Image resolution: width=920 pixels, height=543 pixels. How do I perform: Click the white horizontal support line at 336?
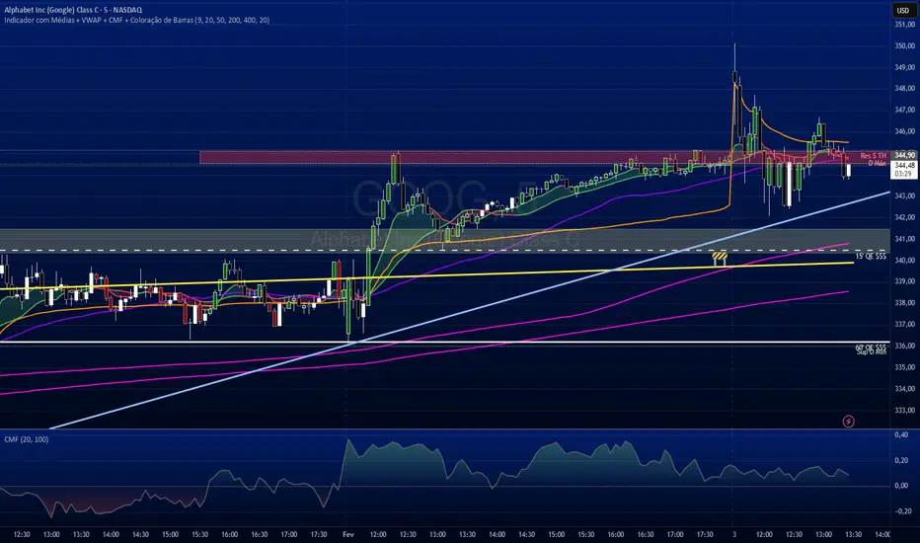[x=445, y=343]
